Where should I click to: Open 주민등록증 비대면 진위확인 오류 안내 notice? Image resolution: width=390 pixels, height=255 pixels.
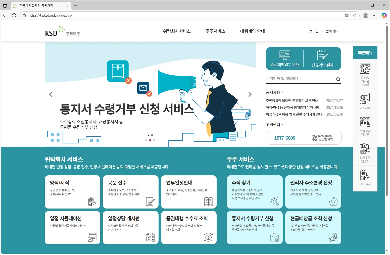[292, 101]
